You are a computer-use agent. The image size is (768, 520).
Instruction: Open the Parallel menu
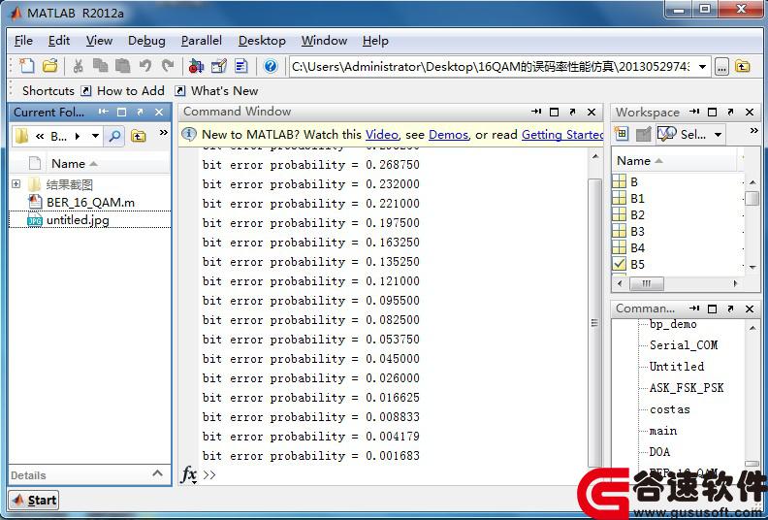point(202,41)
